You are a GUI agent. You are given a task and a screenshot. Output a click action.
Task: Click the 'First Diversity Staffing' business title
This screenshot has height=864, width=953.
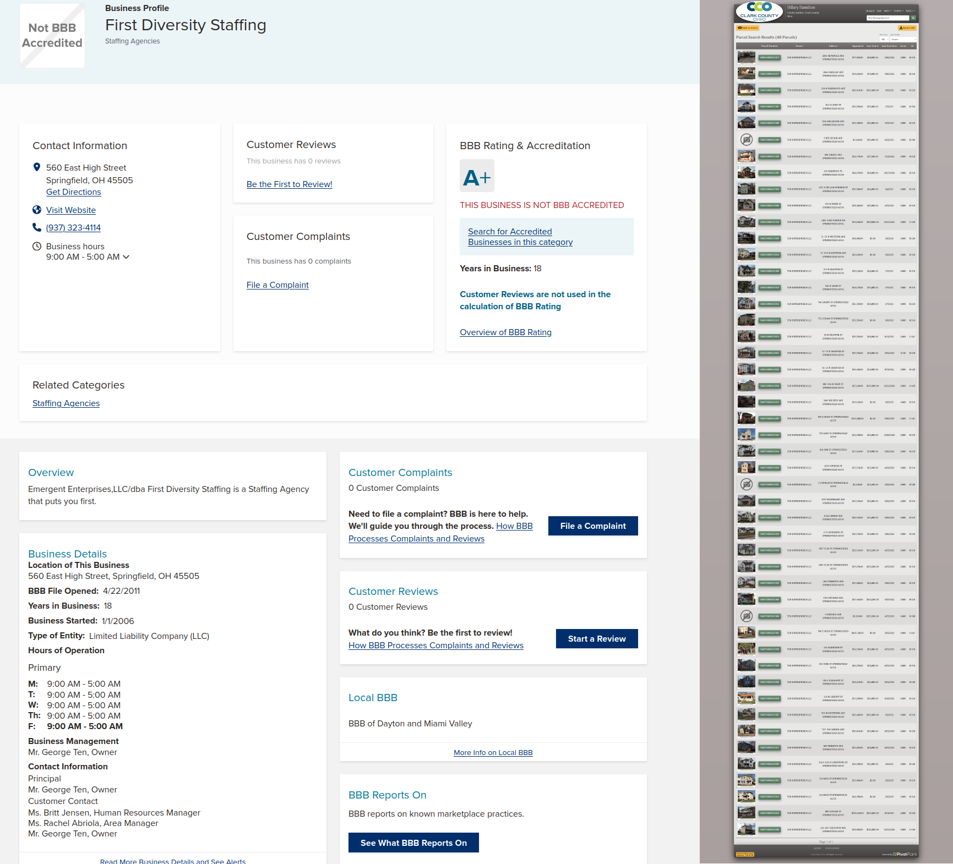tap(186, 25)
